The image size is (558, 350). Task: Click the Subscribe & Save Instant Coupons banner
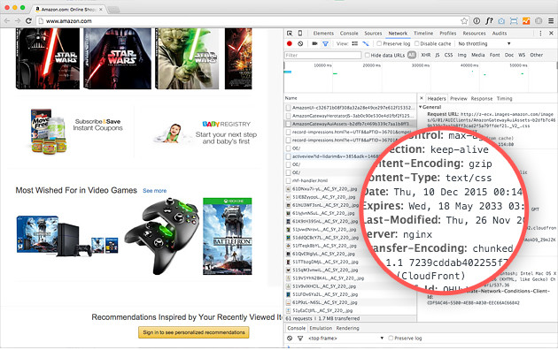[76, 131]
